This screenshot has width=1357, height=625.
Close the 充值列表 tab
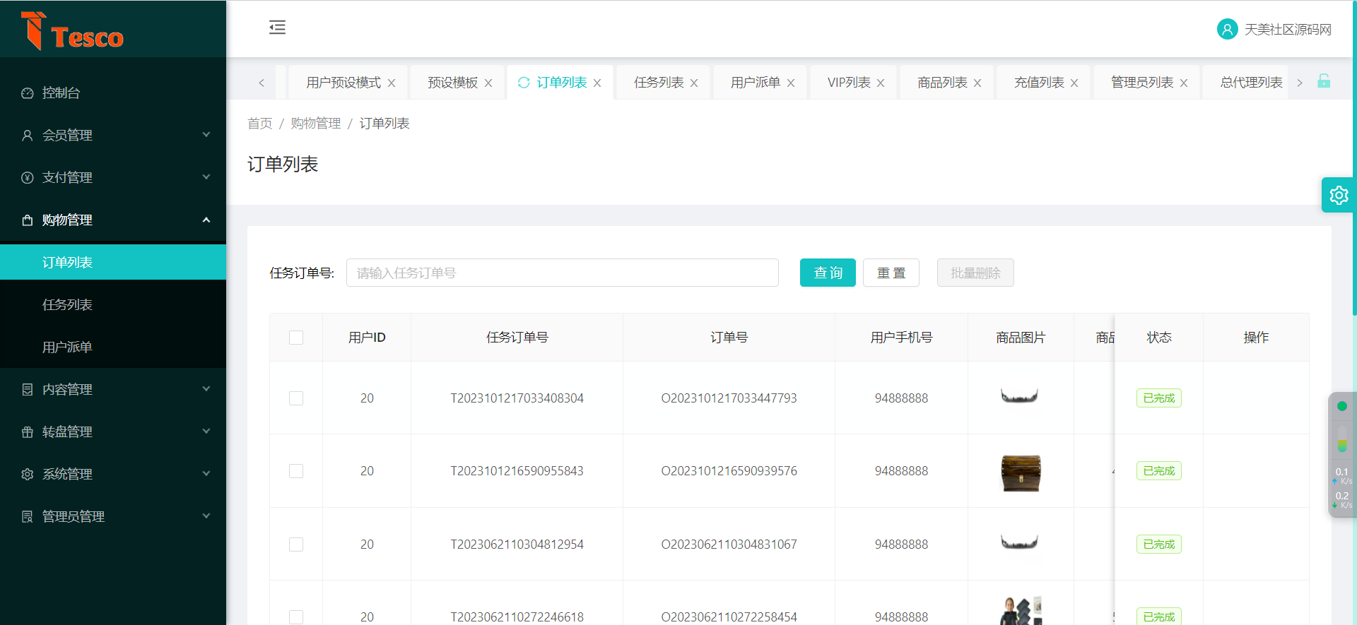1074,83
